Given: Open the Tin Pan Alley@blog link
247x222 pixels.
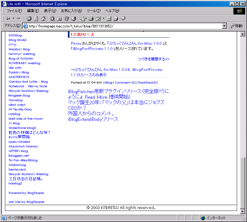Looking at the screenshot, I should pos(23,160).
